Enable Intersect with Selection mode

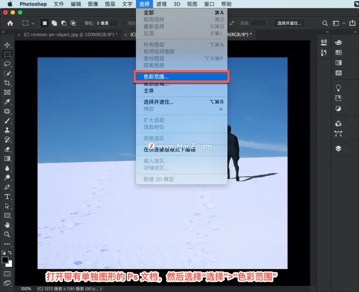[x=73, y=23]
